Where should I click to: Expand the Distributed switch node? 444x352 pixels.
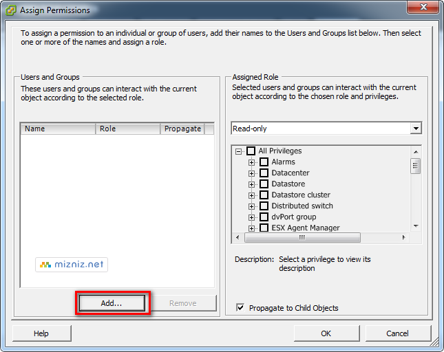(x=251, y=206)
